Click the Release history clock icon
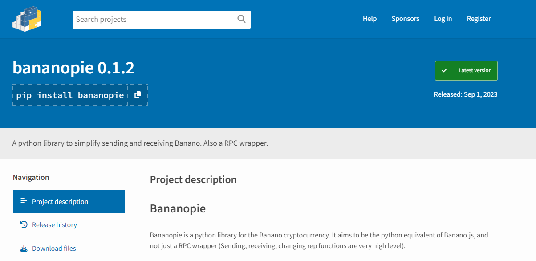536x261 pixels. tap(24, 224)
